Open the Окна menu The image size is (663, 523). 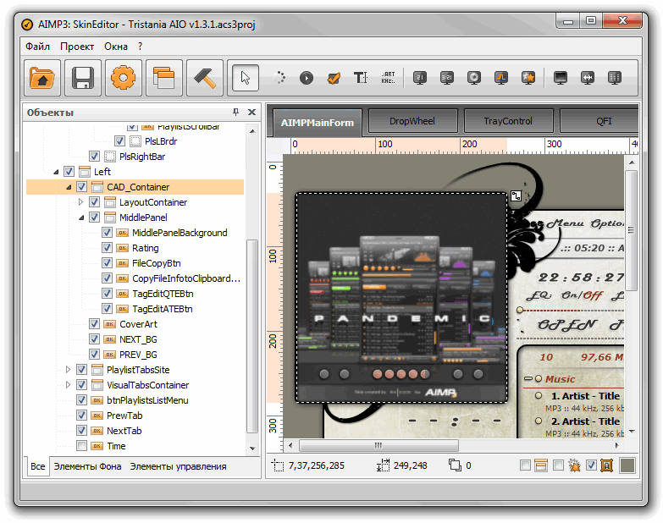116,47
